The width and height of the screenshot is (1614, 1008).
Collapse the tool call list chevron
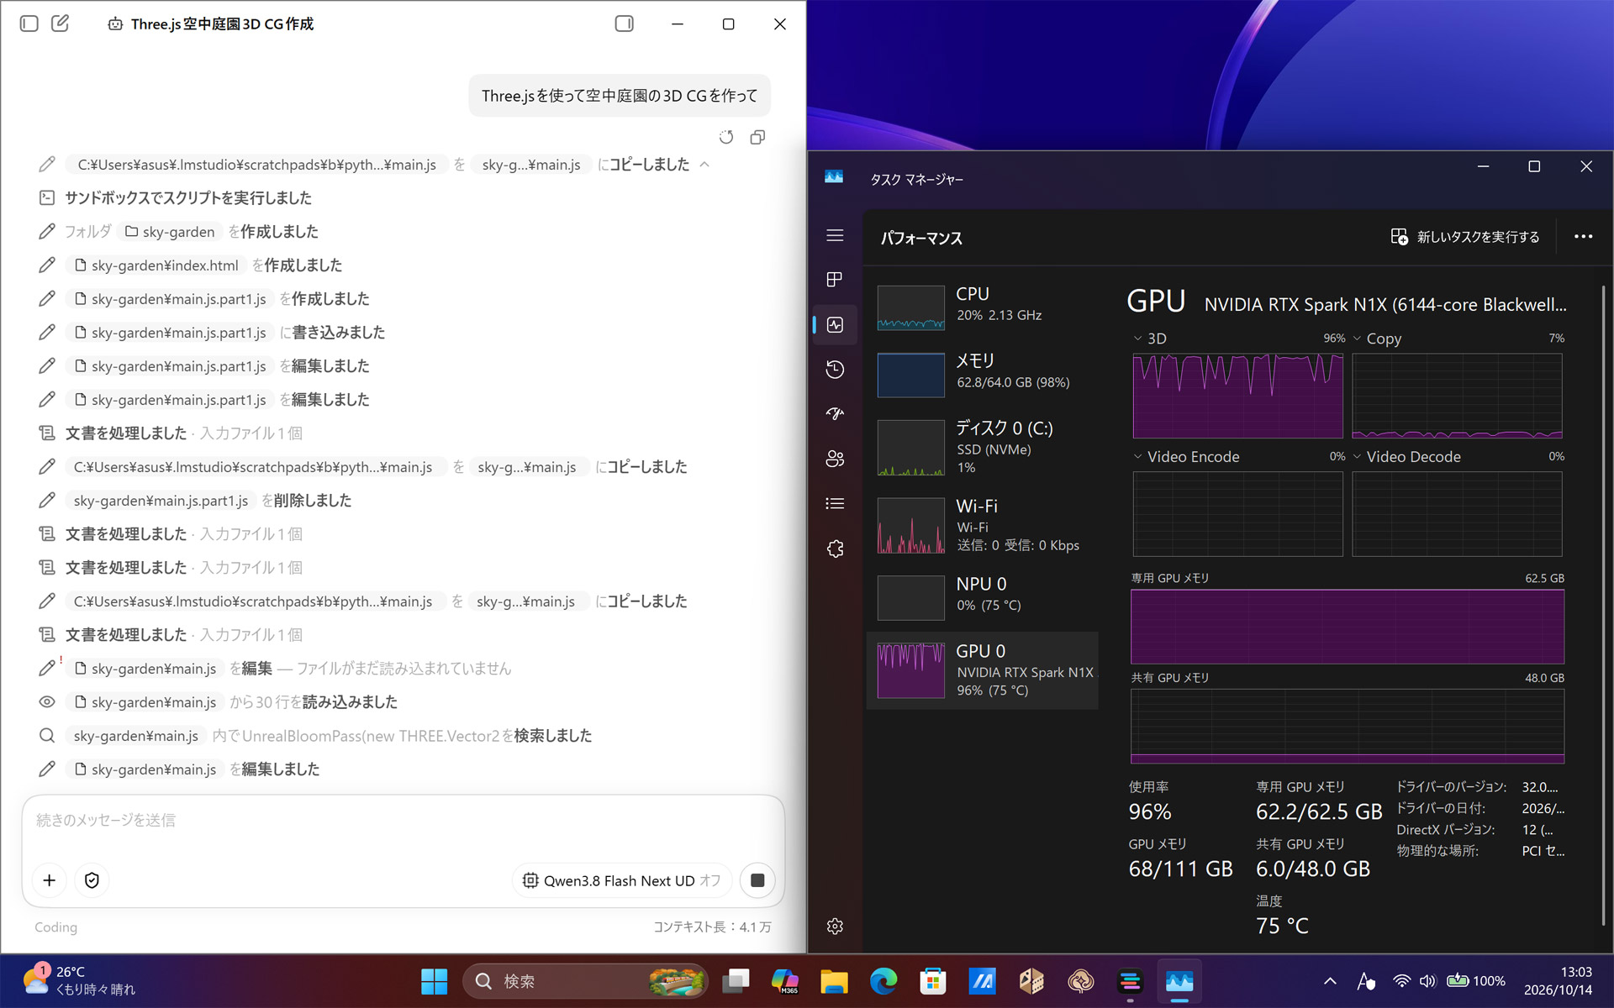704,165
